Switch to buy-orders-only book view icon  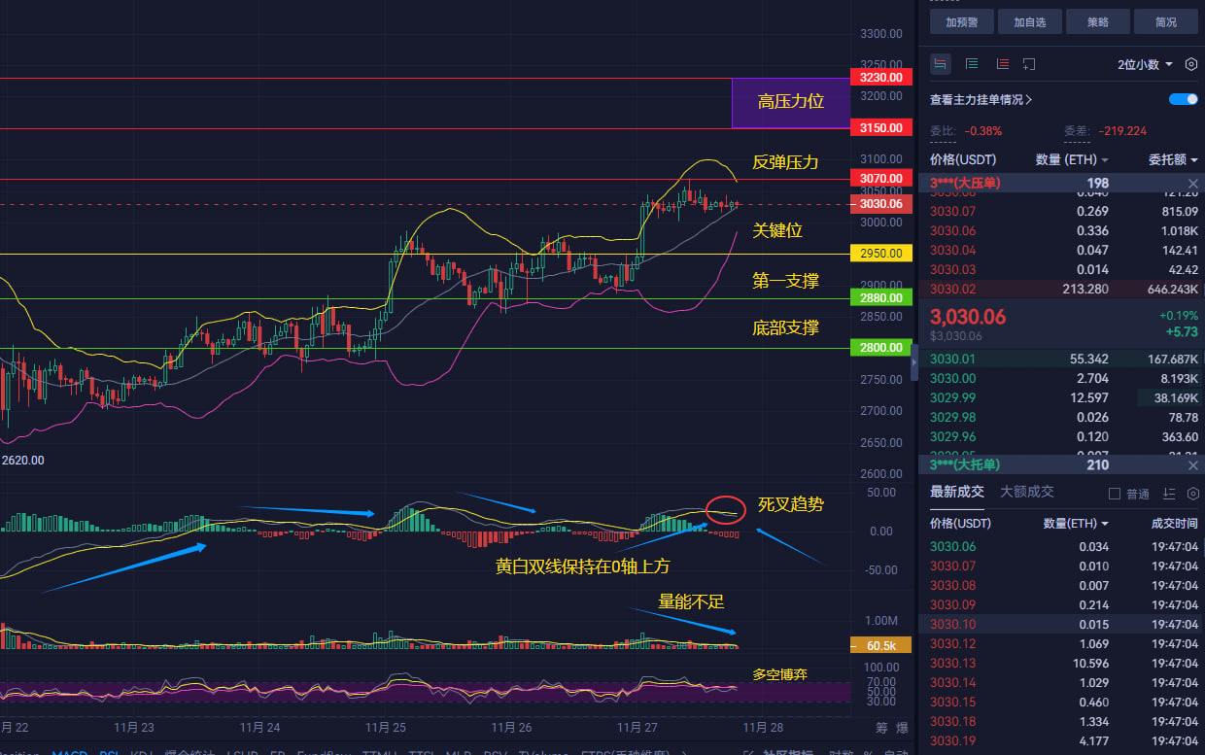[971, 64]
